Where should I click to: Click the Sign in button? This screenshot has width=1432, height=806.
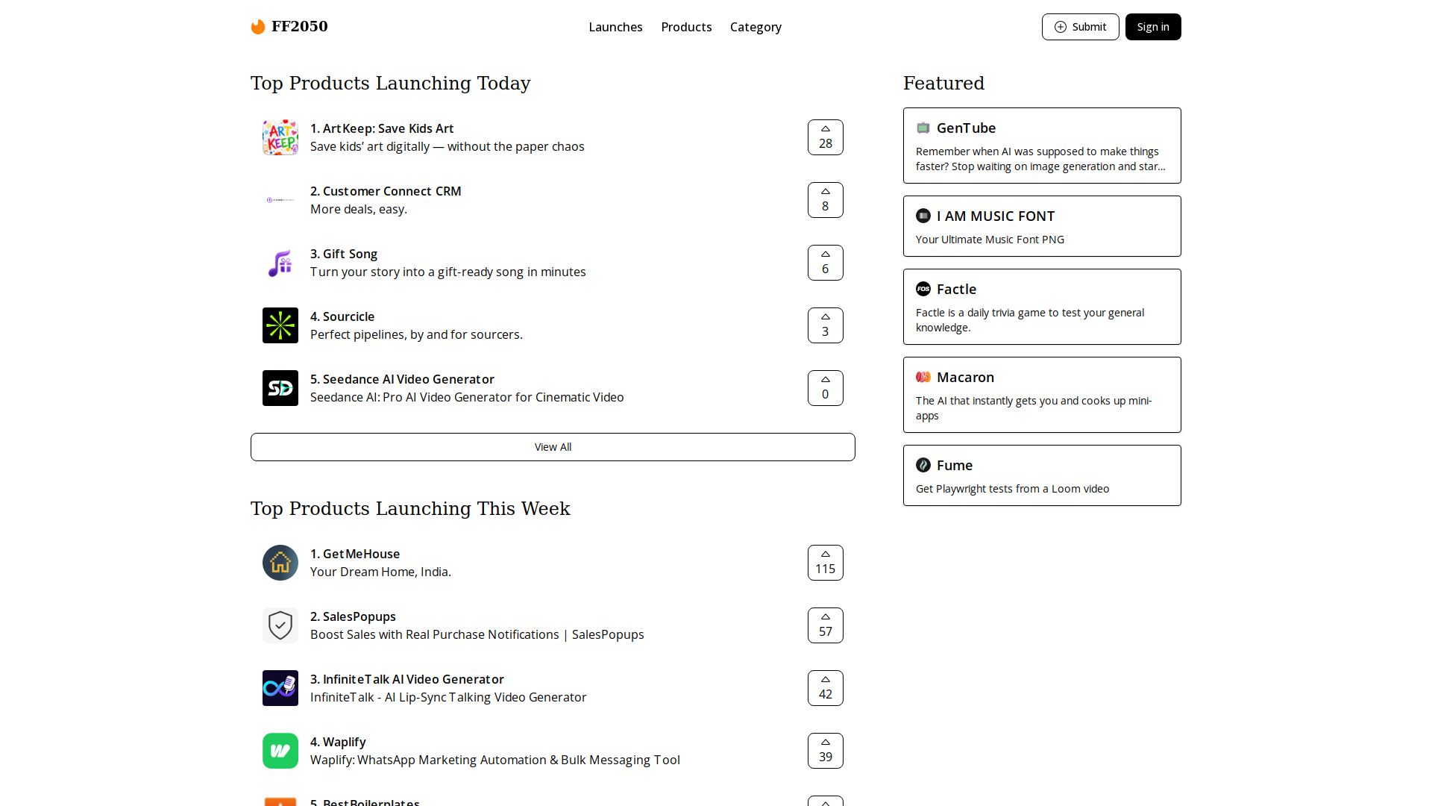pyautogui.click(x=1152, y=27)
